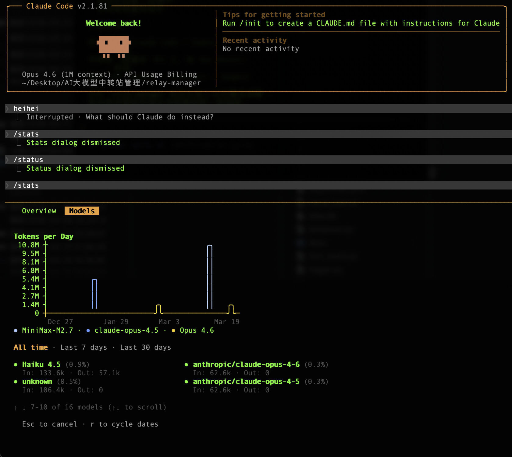Click the anthropic/claude-opus-4-6 model entry
This screenshot has width=512, height=457.
pyautogui.click(x=246, y=364)
